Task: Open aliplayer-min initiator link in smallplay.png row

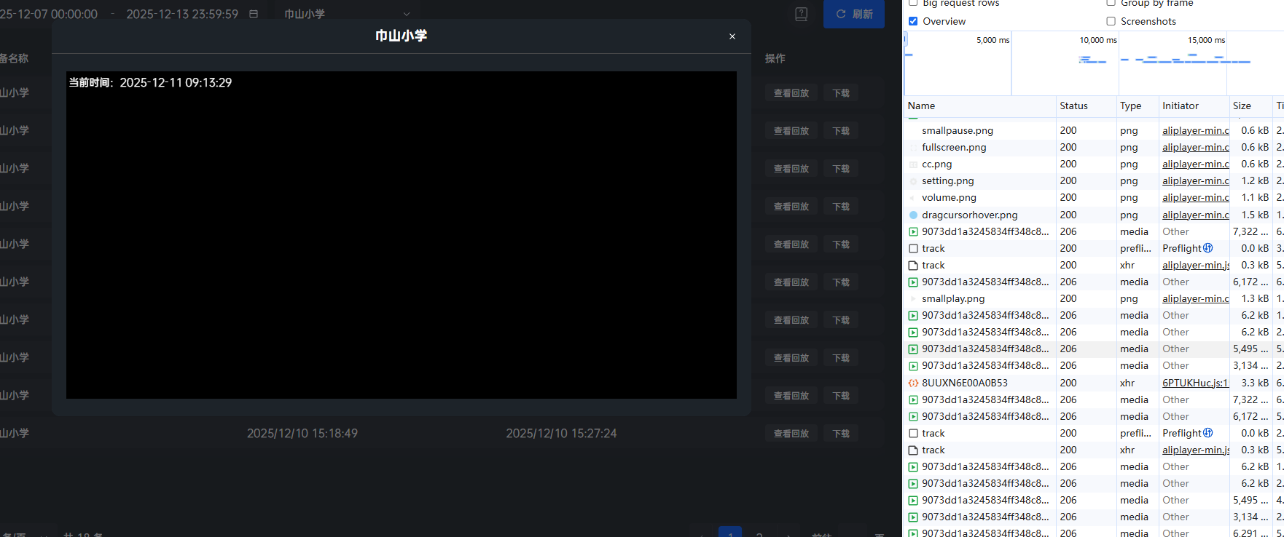Action: (1196, 299)
